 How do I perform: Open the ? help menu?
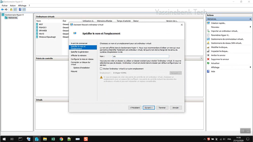pyautogui.click(x=29, y=5)
